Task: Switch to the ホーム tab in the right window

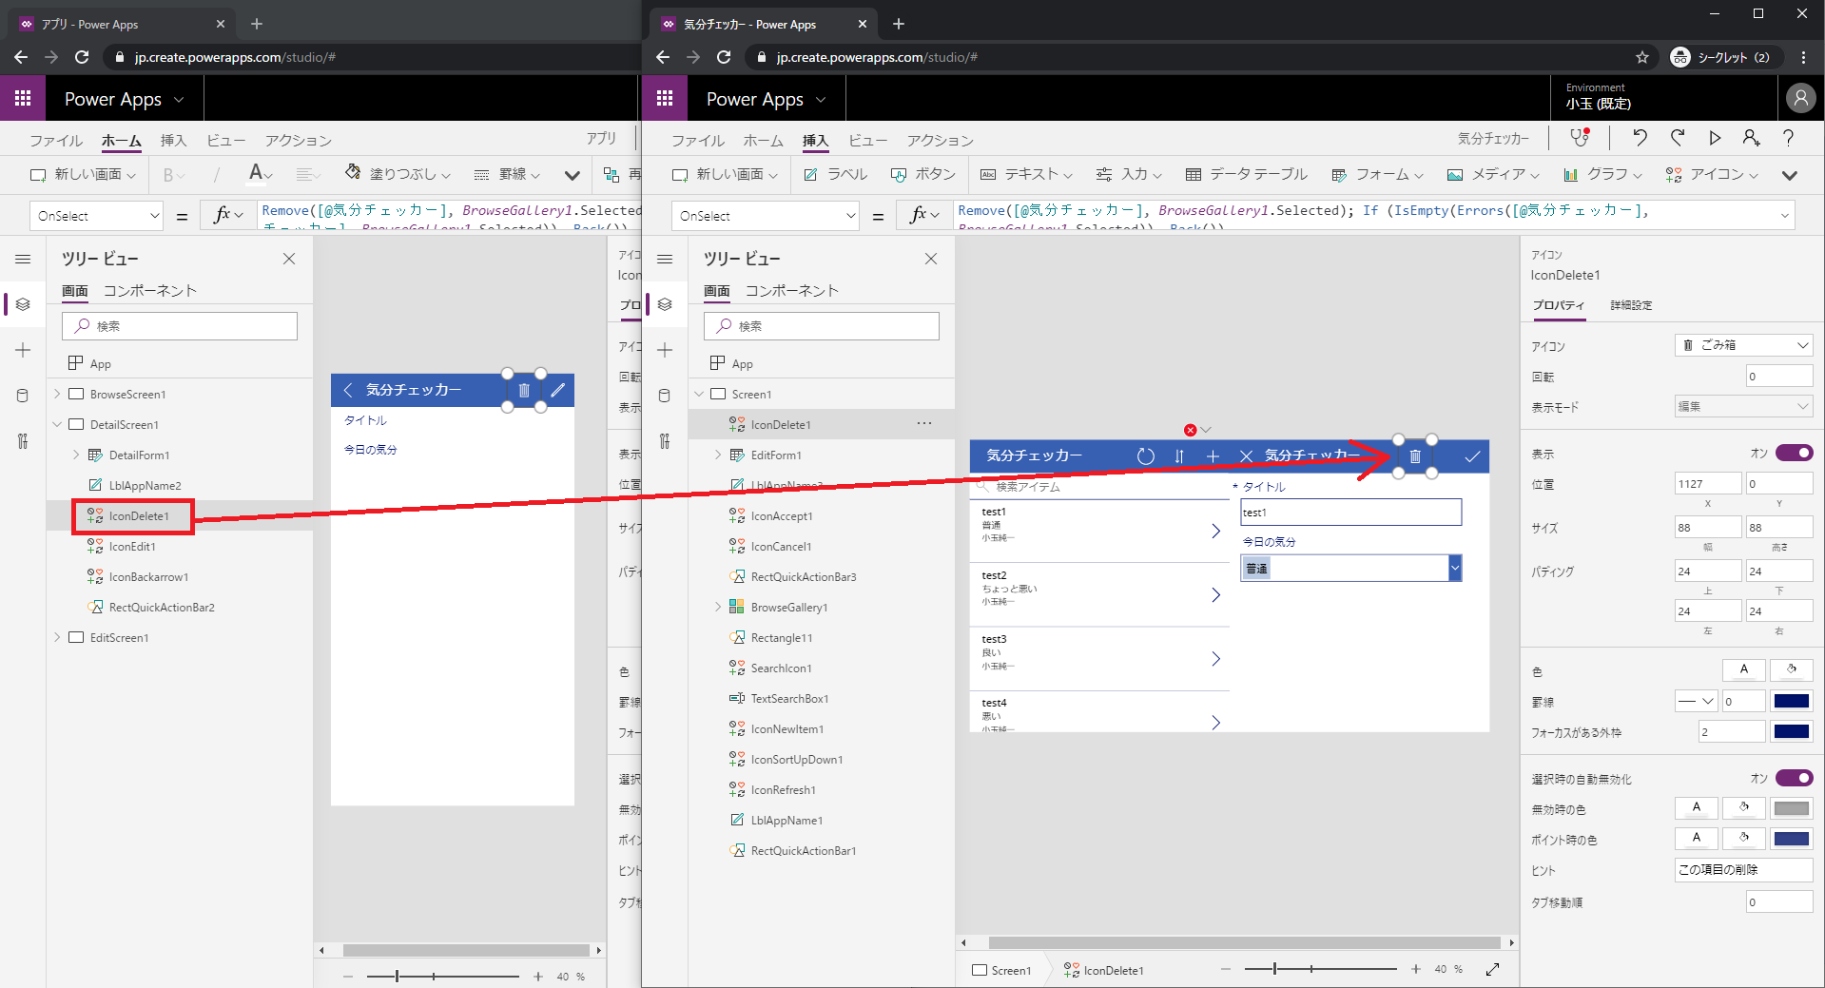Action: point(764,141)
